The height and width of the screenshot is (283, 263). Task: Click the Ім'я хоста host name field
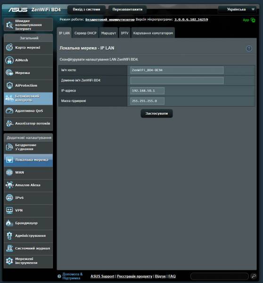[177, 70]
